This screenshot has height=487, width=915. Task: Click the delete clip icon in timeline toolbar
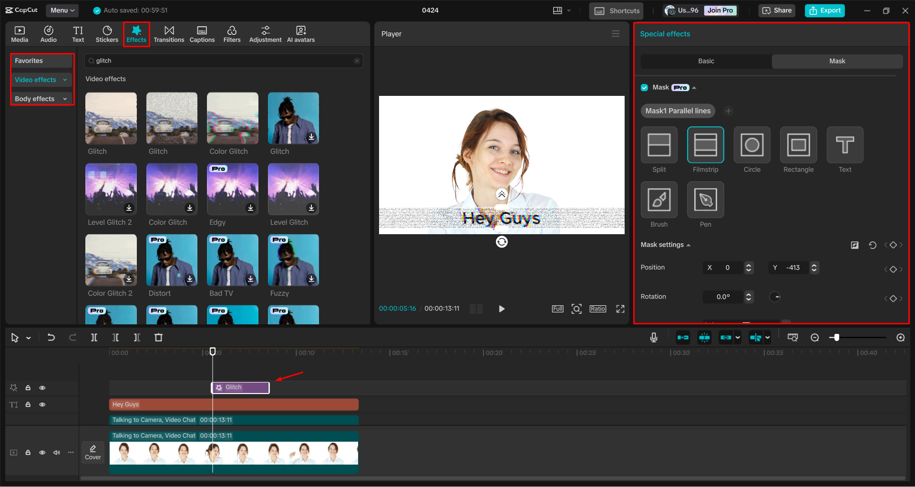(159, 338)
